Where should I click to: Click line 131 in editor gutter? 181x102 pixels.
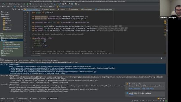pos(25,26)
